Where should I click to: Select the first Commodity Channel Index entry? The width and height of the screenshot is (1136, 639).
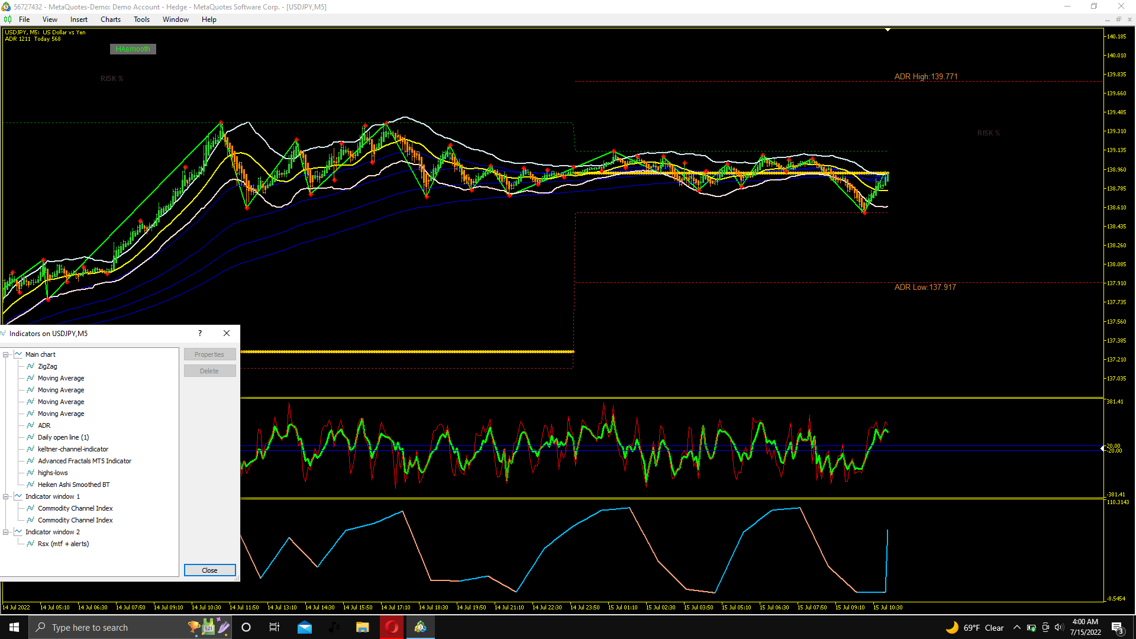75,508
